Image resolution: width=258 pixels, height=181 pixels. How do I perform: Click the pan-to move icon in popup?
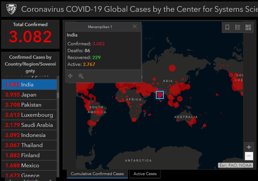[70, 76]
